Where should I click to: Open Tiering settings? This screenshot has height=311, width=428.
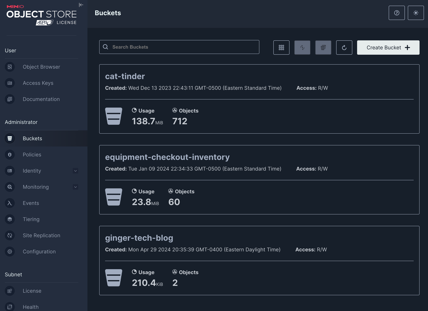click(31, 219)
